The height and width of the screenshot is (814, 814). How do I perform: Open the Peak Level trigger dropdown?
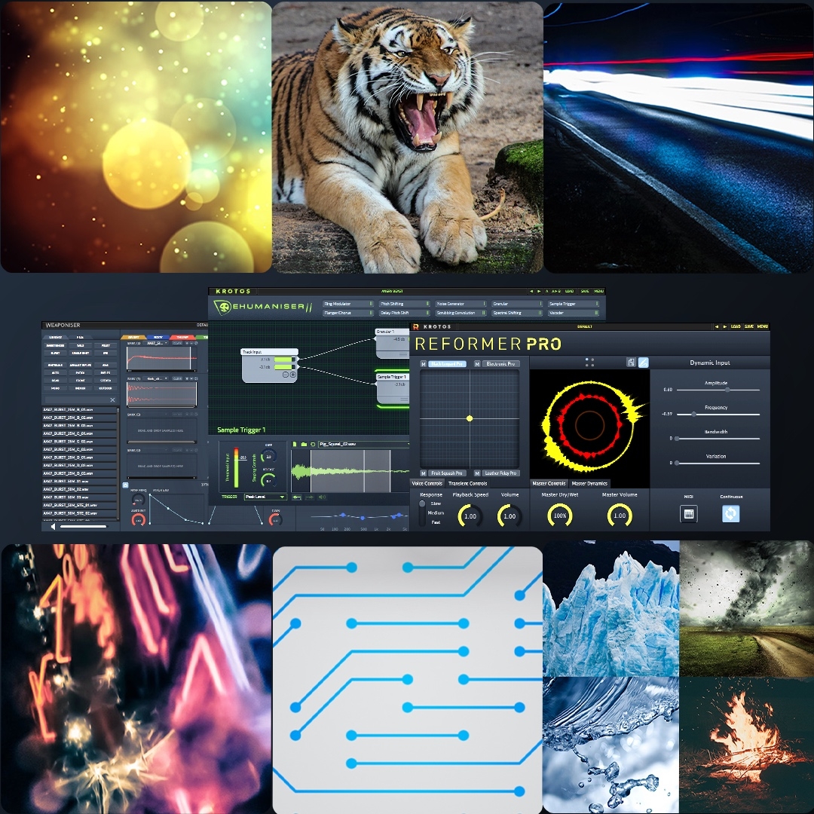265,497
